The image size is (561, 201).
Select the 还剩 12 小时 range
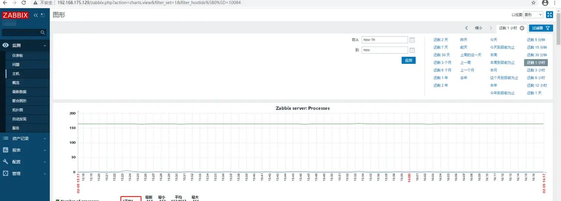coord(537,85)
